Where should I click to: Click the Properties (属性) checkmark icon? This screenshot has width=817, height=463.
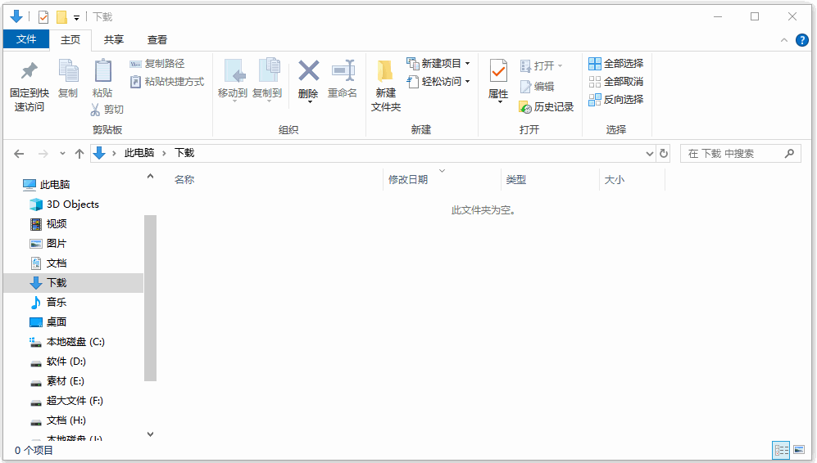(498, 71)
